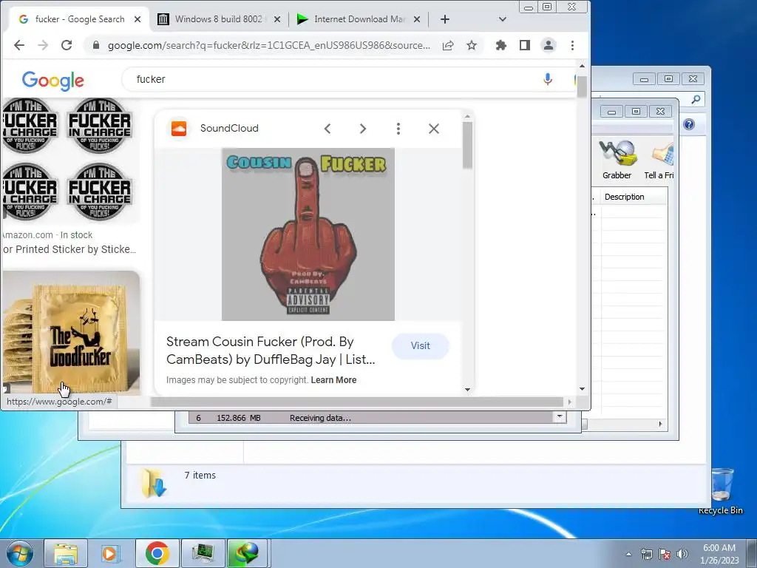Go forward in Chrome browser history
Image resolution: width=757 pixels, height=568 pixels.
click(x=43, y=45)
